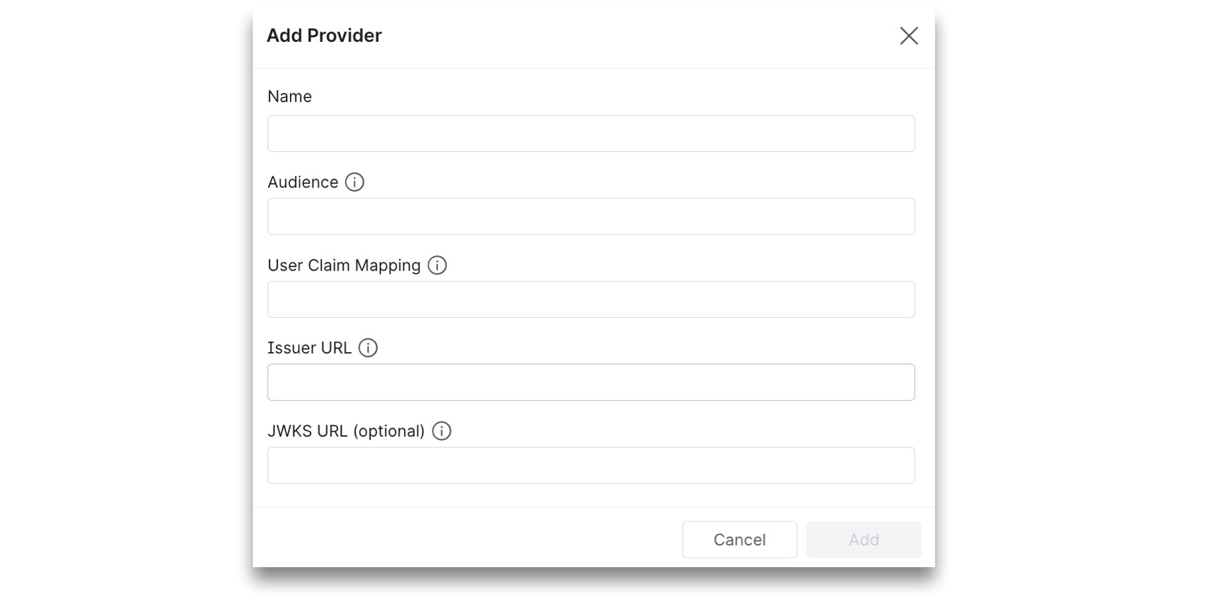Click the Add Provider dialog title

(324, 36)
